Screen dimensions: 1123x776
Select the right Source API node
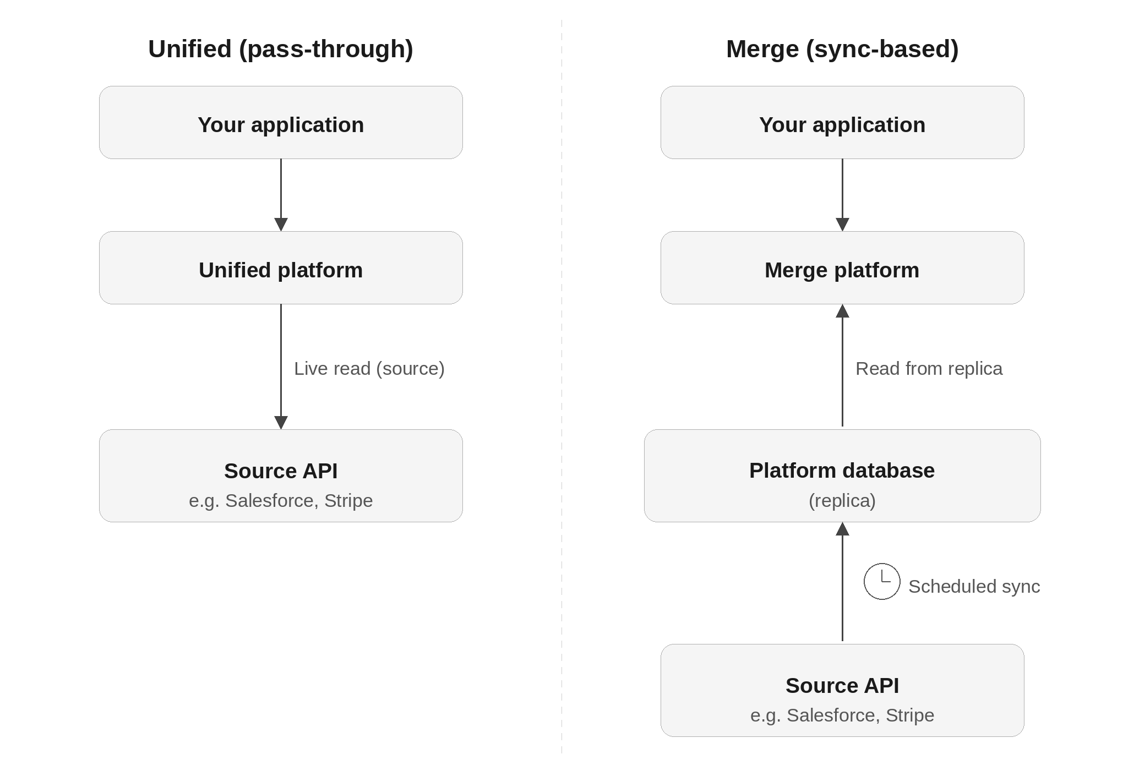click(x=842, y=690)
